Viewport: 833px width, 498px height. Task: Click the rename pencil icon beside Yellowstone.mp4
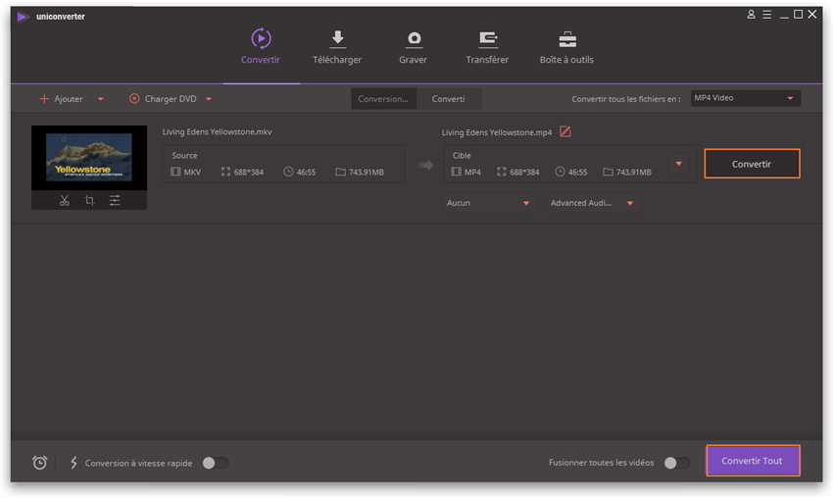coord(564,132)
